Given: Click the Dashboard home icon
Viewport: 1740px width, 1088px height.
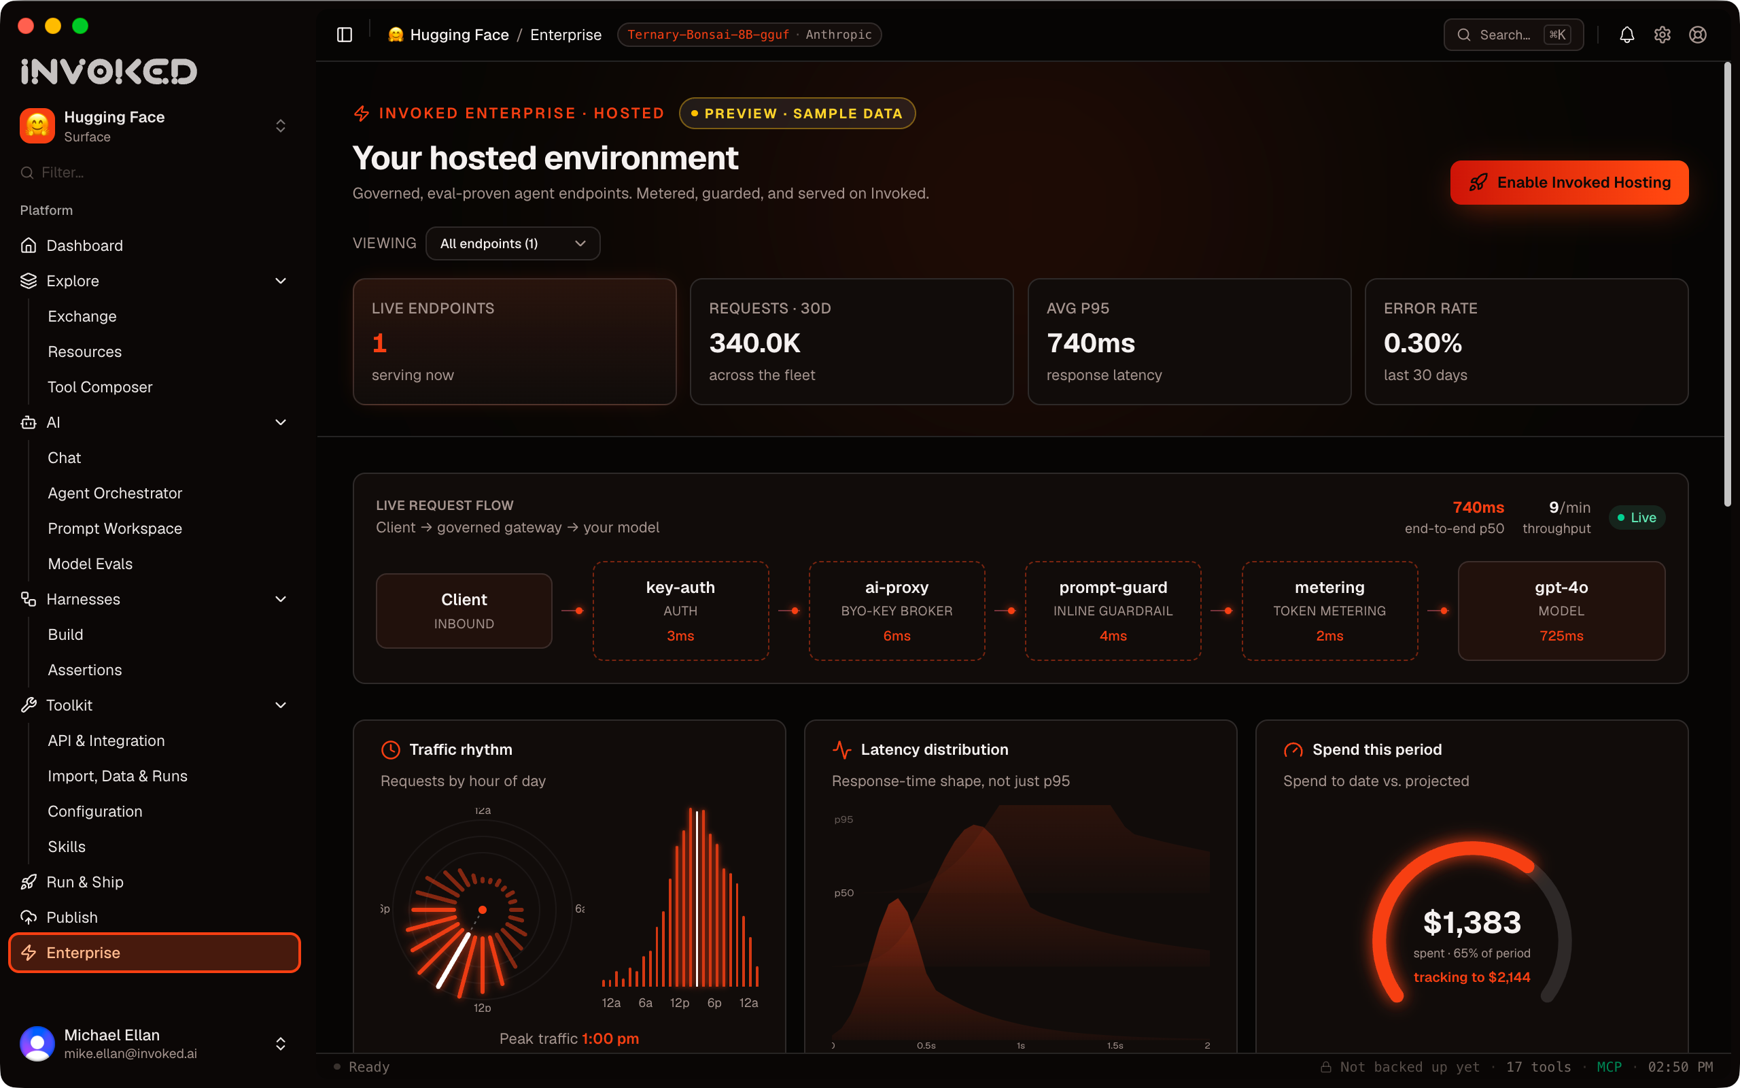Looking at the screenshot, I should (29, 245).
